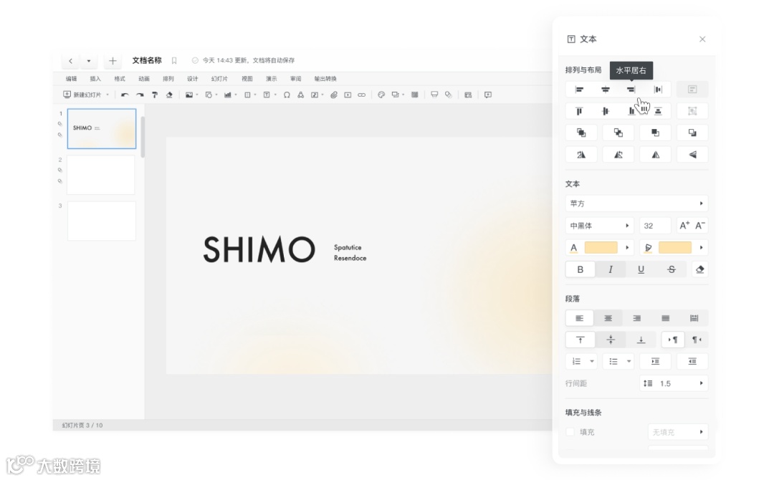The width and height of the screenshot is (774, 480).
Task: Toggle Bold formatting
Action: click(x=580, y=269)
